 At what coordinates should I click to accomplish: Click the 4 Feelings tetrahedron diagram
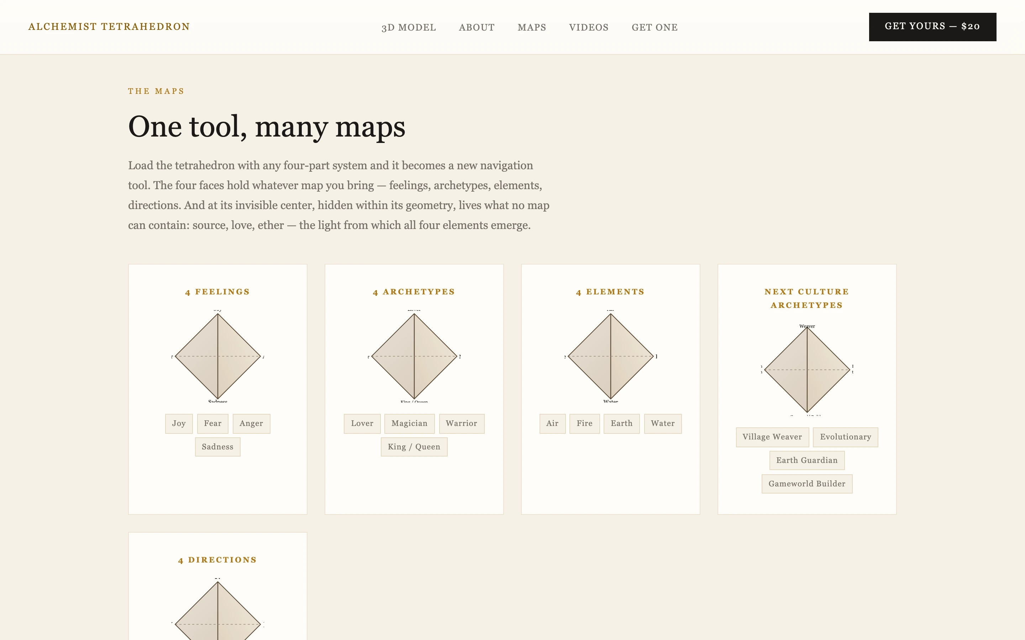(218, 356)
